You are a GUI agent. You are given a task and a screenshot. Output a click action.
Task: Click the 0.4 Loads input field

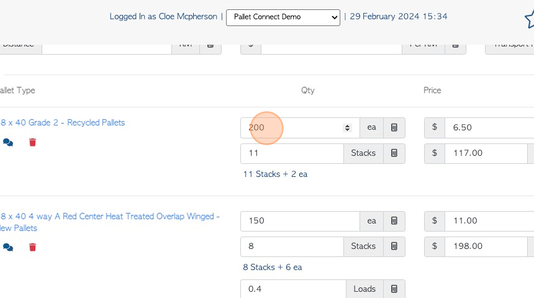point(293,289)
